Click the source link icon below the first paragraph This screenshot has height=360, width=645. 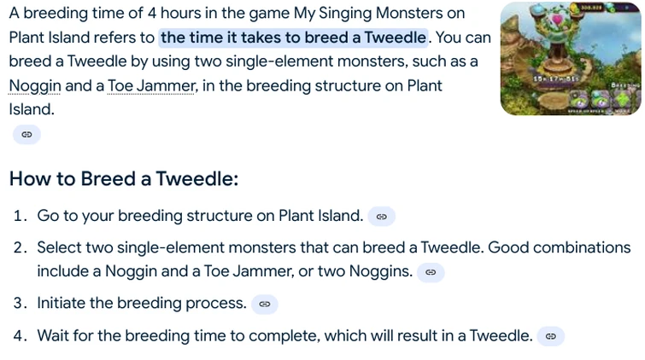[x=26, y=135]
